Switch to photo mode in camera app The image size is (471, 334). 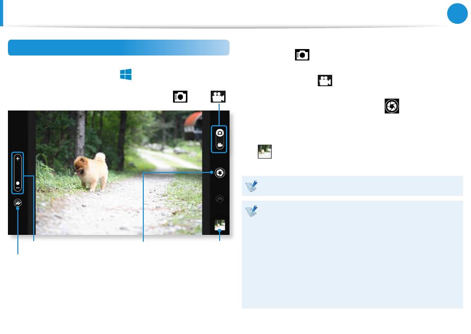coord(220,133)
